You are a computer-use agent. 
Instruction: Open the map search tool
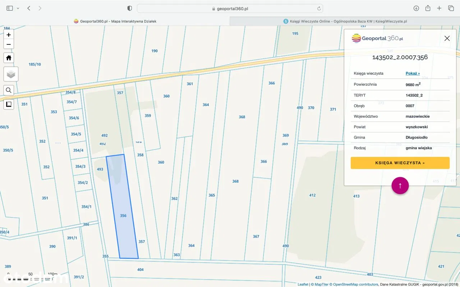(x=9, y=90)
